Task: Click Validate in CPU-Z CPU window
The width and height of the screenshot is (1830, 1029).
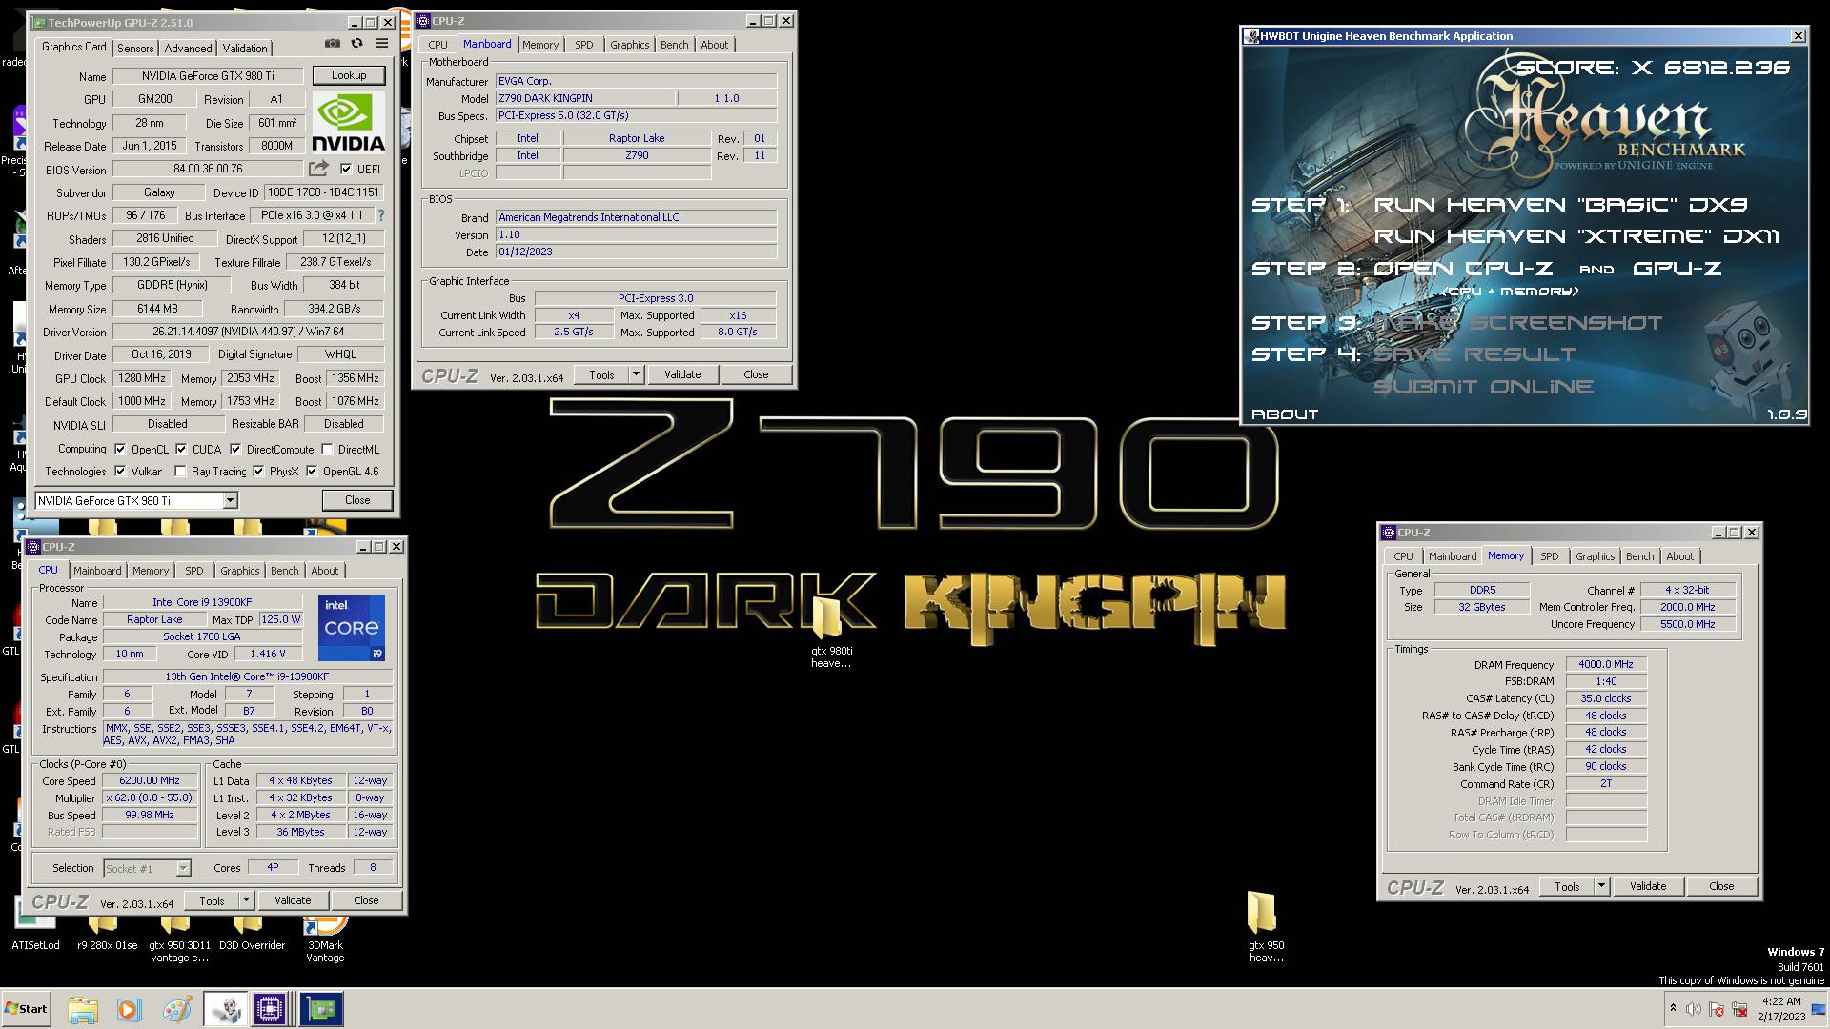Action: point(293,900)
